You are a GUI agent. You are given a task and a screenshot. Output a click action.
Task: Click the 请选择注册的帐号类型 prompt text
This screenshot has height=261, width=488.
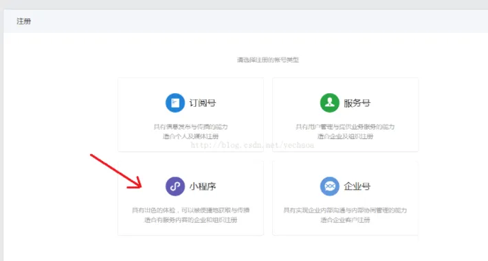click(x=268, y=60)
